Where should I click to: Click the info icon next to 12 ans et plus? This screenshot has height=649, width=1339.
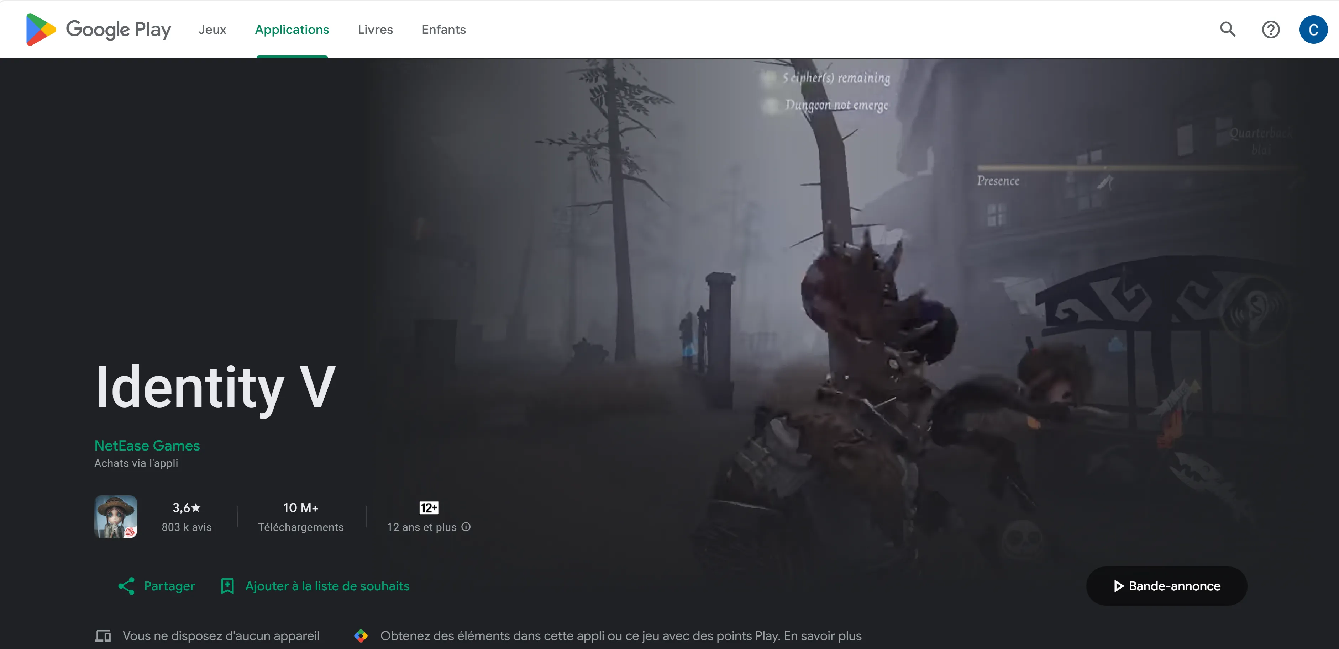[x=466, y=526]
